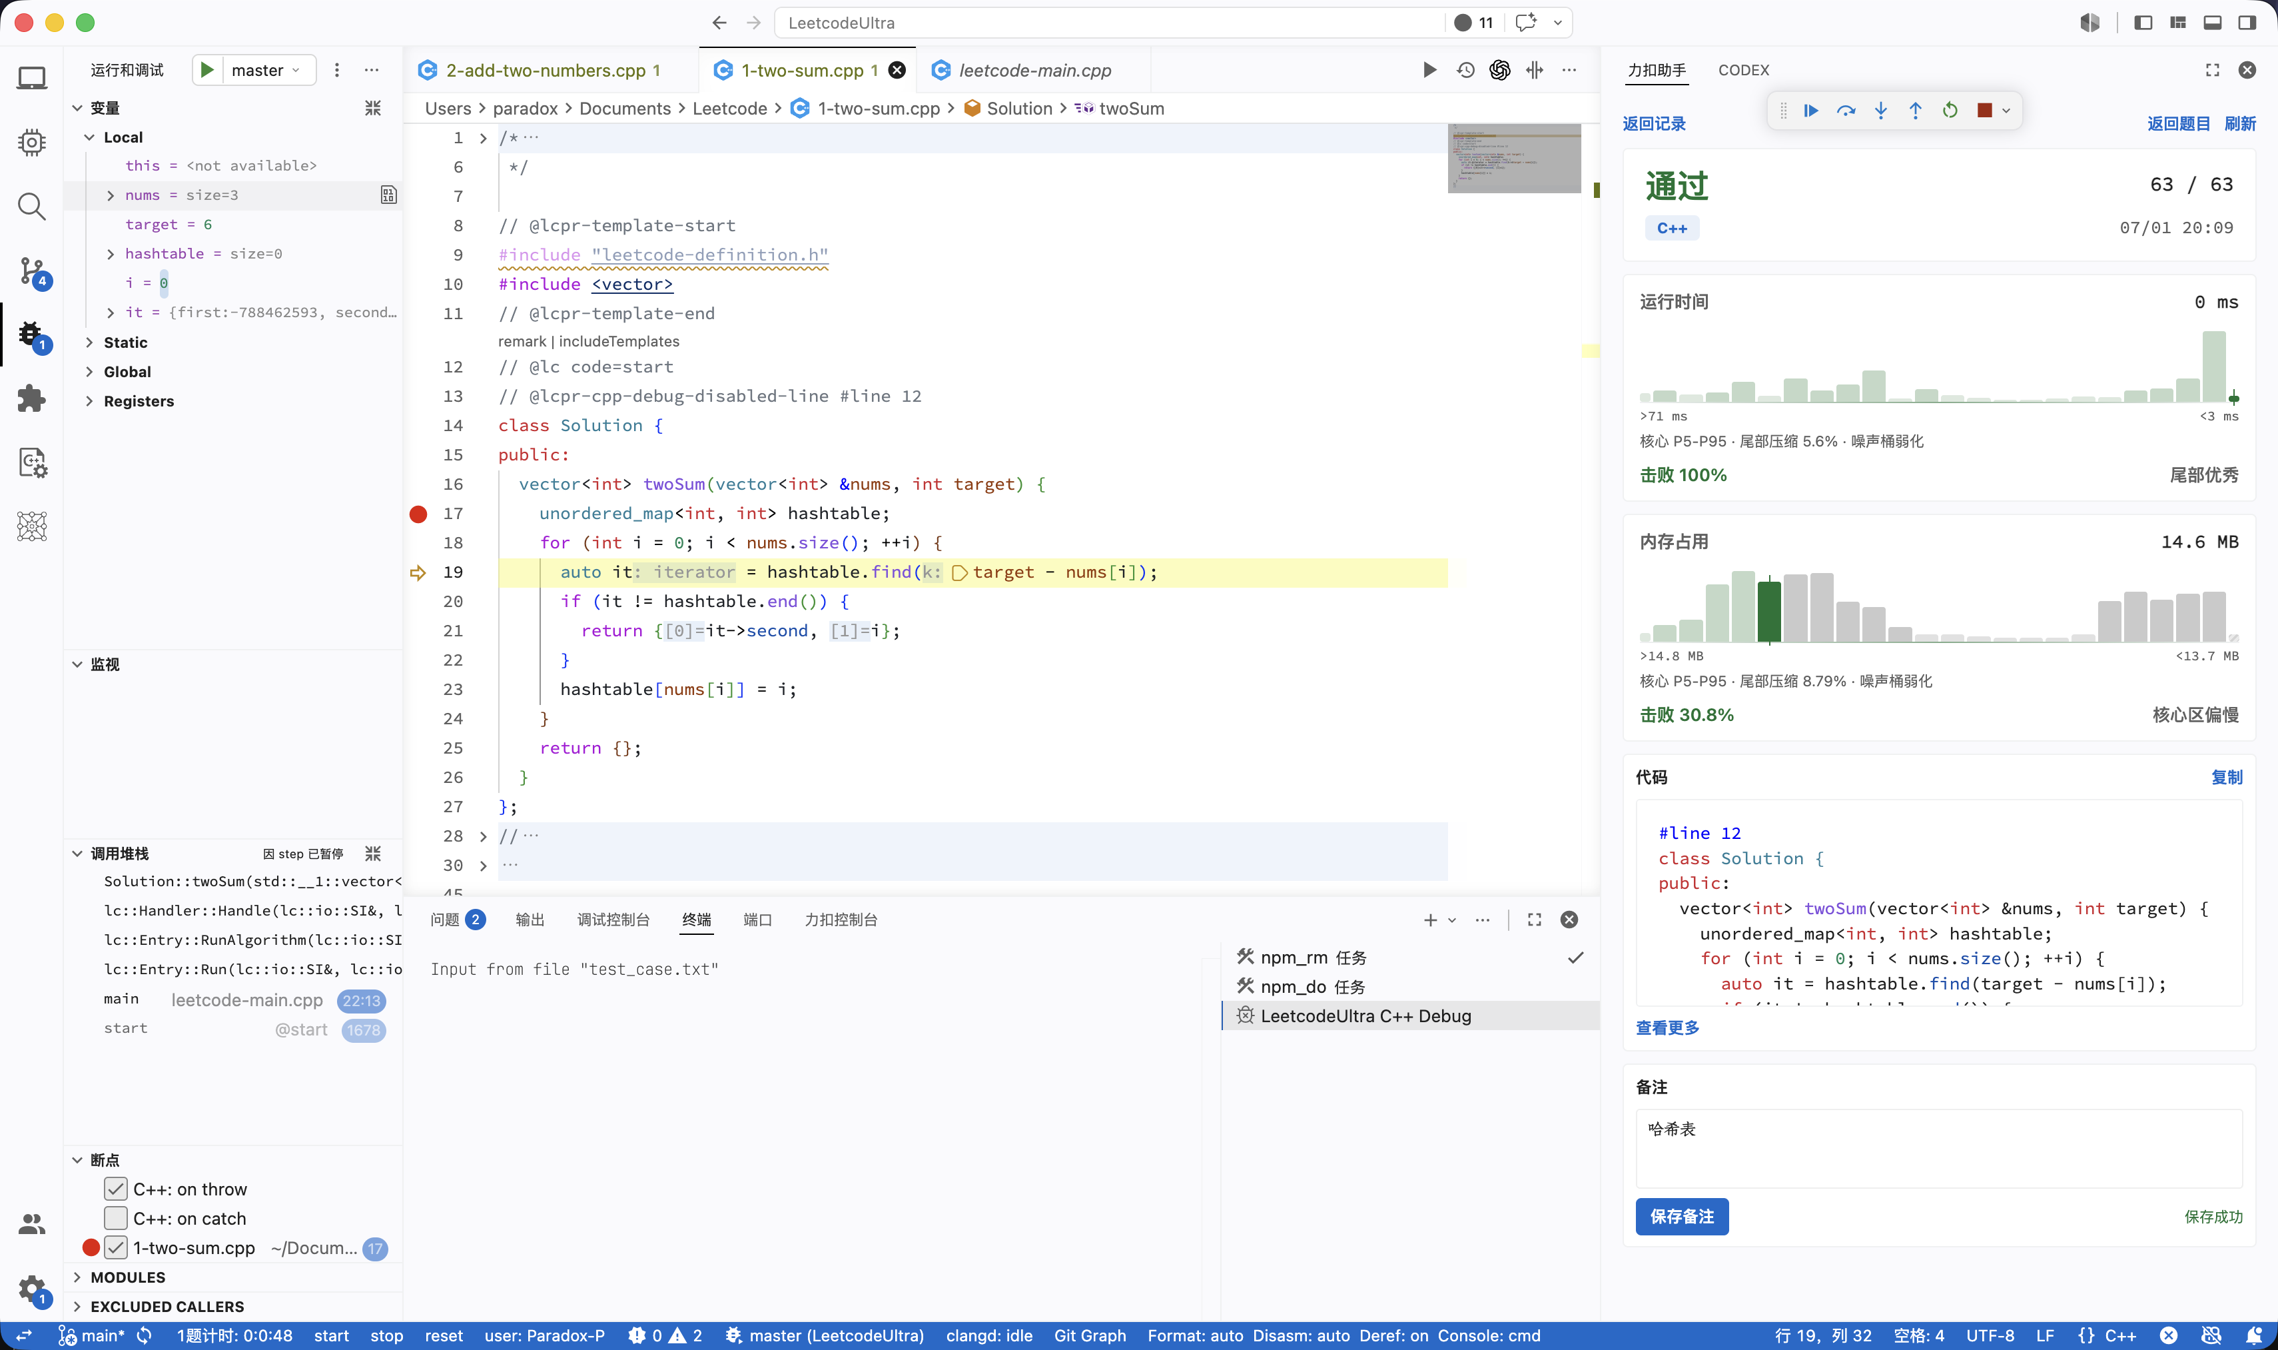Image resolution: width=2278 pixels, height=1350 pixels.
Task: Switch to the 2-add-two-numbers.cpp tab
Action: click(x=550, y=70)
